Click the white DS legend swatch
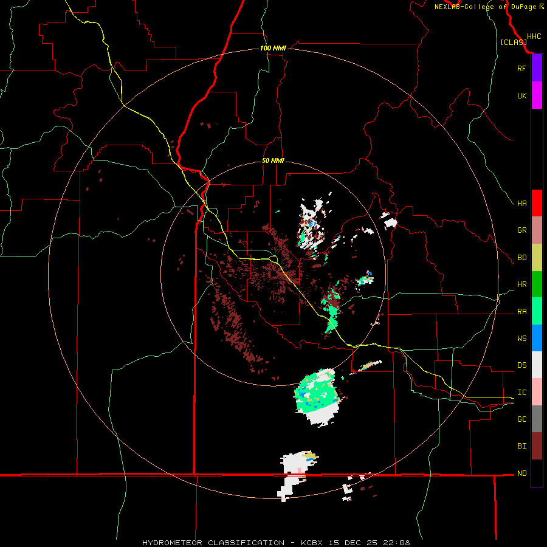 click(x=537, y=365)
